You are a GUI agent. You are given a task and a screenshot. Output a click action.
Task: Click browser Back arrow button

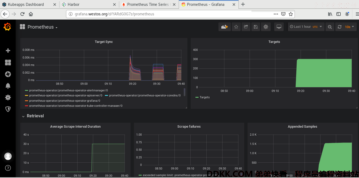point(5,14)
